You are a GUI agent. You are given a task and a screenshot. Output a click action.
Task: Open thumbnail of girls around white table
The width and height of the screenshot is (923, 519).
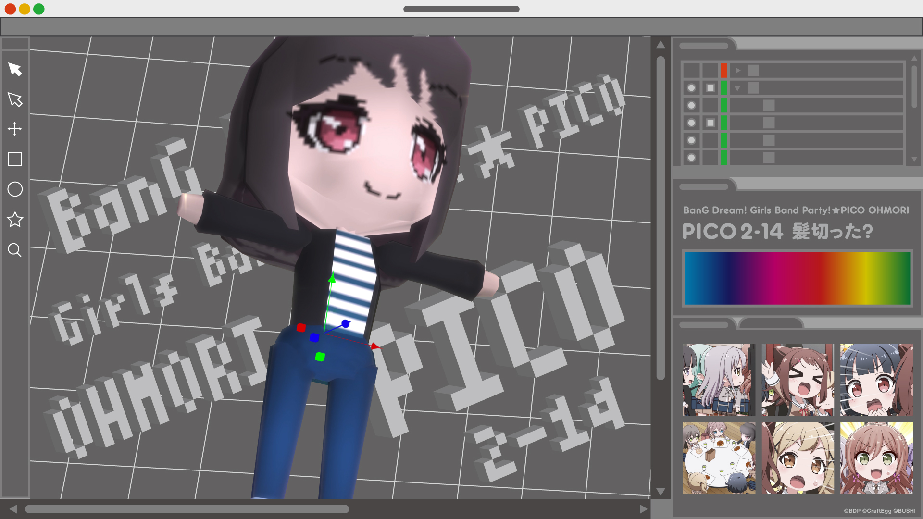coord(719,458)
